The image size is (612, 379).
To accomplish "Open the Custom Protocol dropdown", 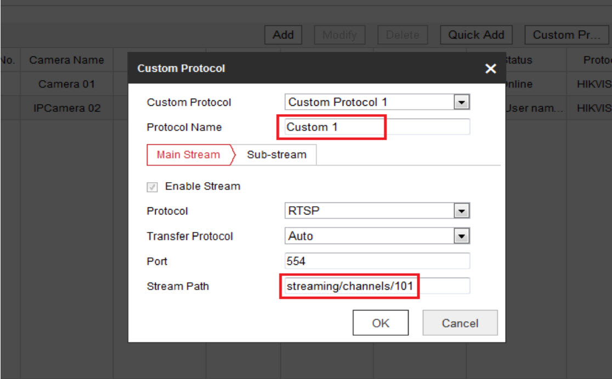I will click(462, 103).
